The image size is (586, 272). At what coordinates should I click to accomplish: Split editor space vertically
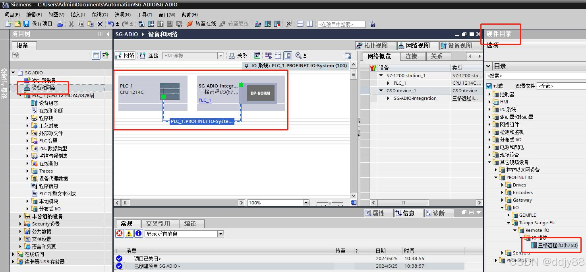(x=309, y=24)
